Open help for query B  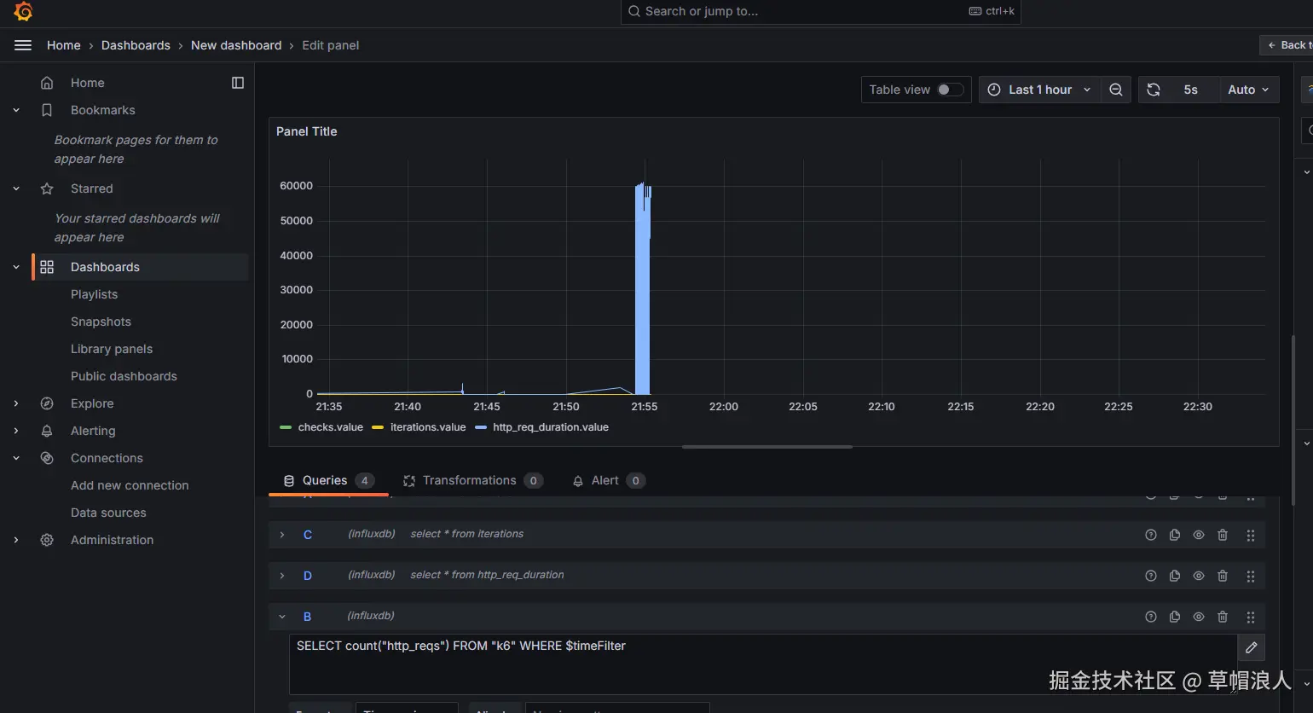tap(1151, 617)
